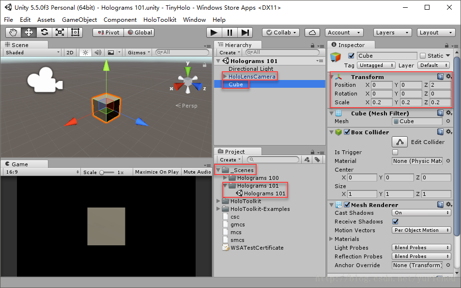Toggle Box Collider enabled checkbox
This screenshot has width=461, height=288.
click(x=347, y=132)
